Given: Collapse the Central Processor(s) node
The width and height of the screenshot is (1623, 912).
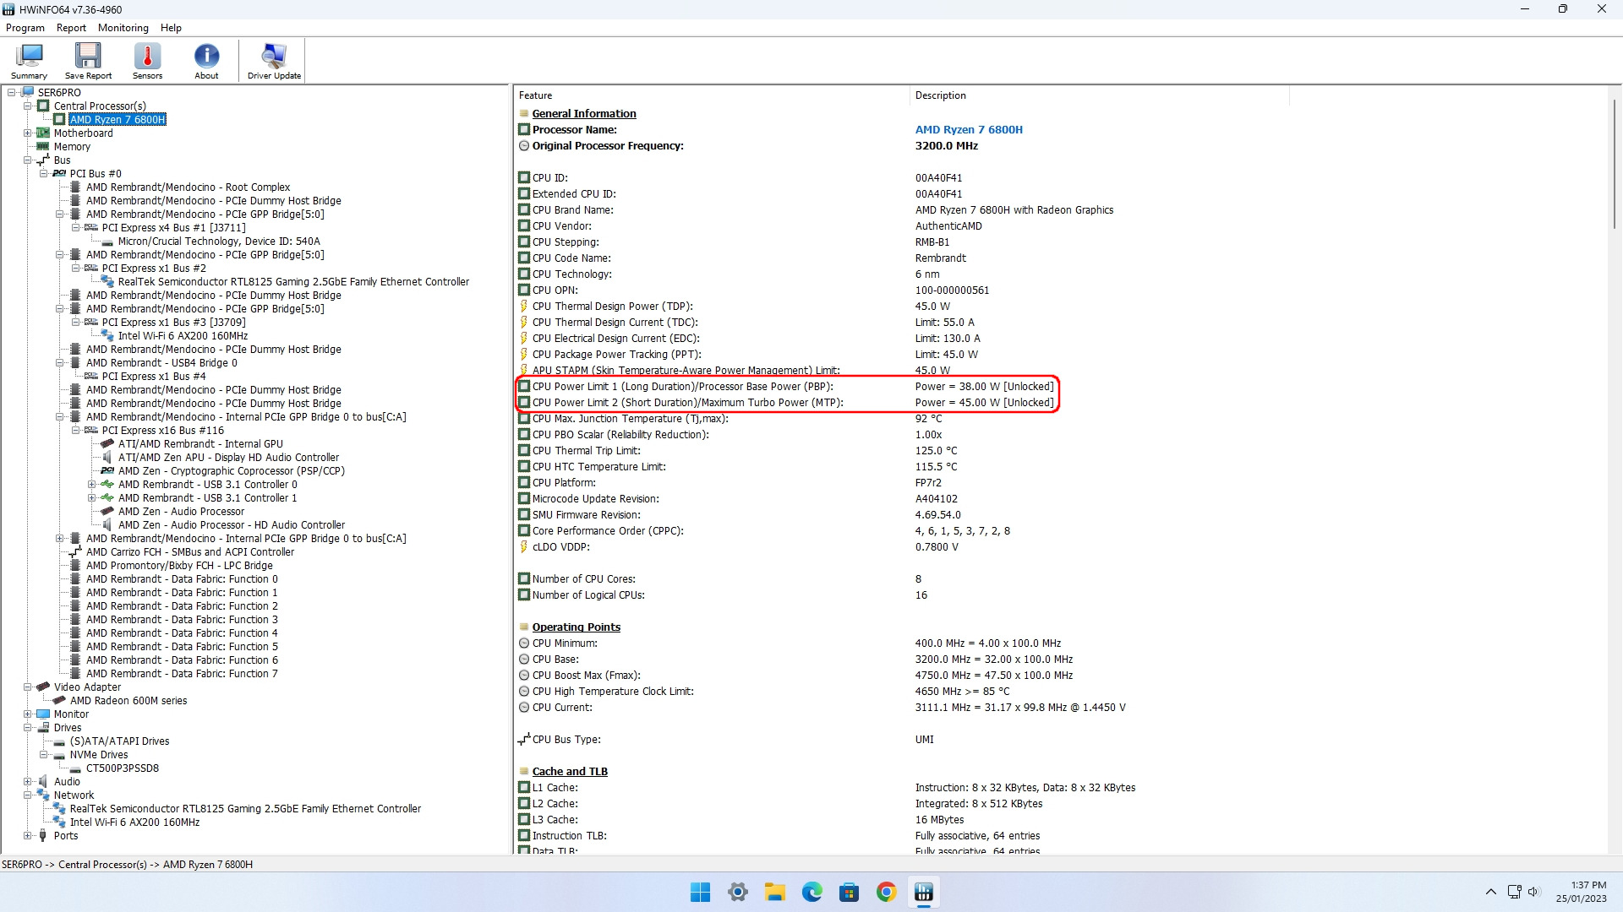Looking at the screenshot, I should coord(28,106).
